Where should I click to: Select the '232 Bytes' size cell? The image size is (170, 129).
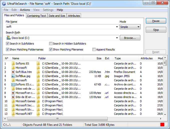point(95,72)
